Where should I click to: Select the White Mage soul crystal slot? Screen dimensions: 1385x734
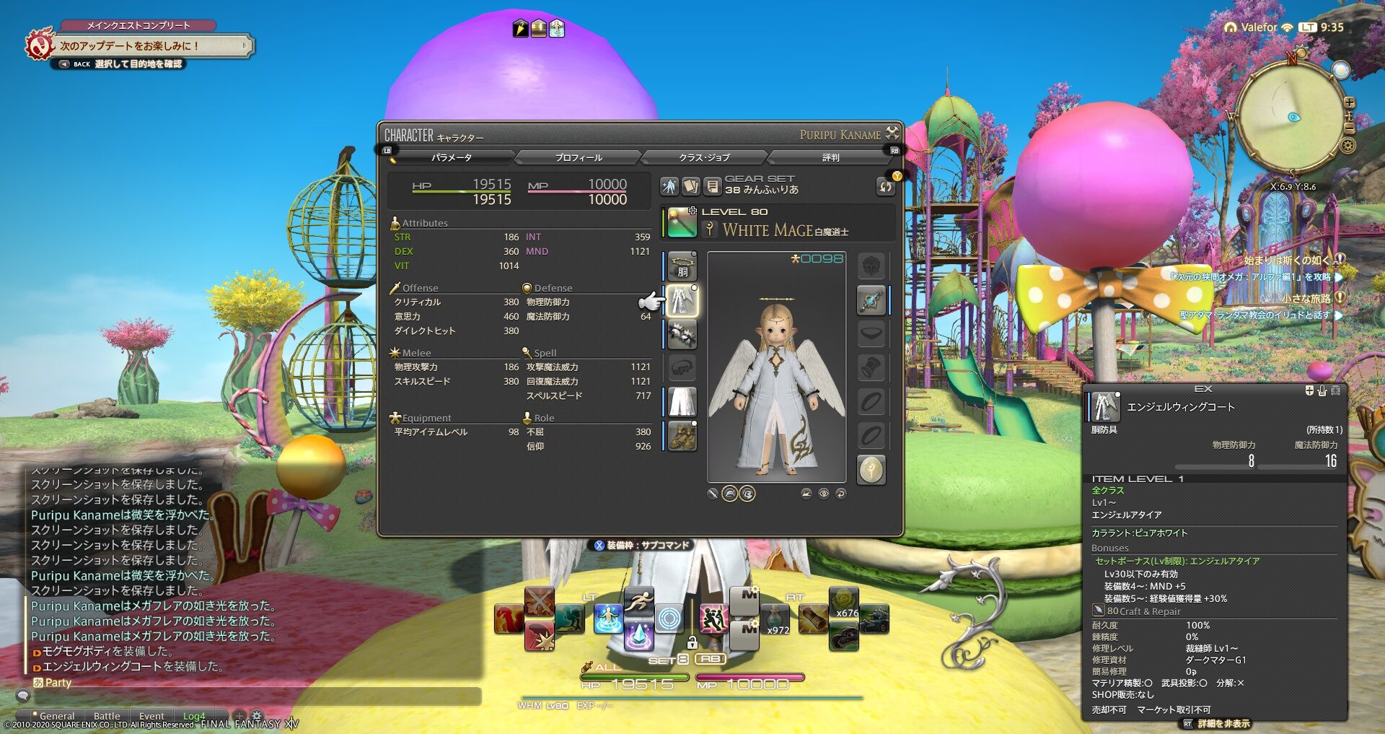(871, 471)
